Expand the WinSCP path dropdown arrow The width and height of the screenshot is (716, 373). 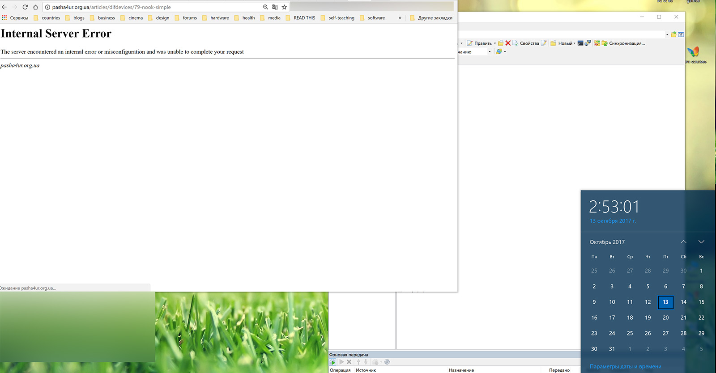click(x=667, y=34)
